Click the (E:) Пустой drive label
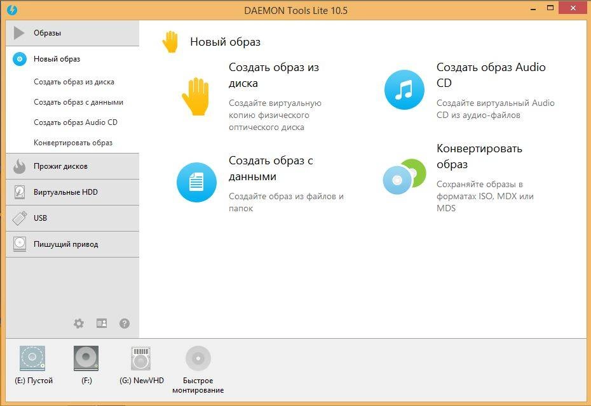 coord(34,381)
